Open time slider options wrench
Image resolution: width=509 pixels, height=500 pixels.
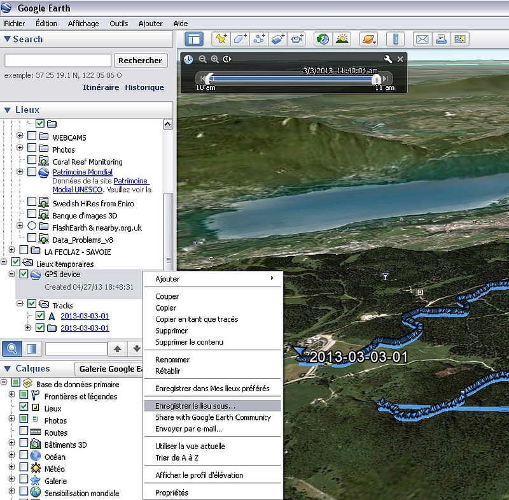[387, 59]
